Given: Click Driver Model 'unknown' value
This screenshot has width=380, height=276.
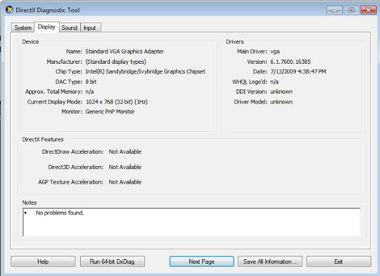Looking at the screenshot, I should (x=281, y=102).
